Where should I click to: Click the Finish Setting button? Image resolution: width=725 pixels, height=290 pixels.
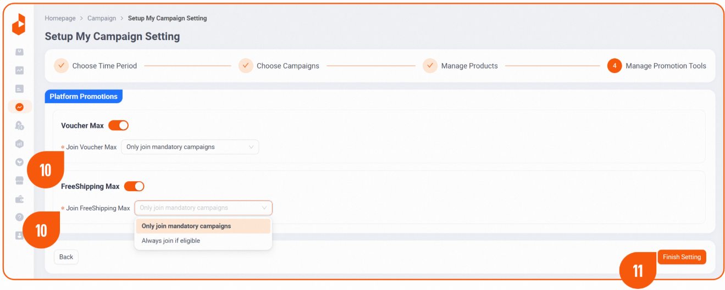tap(682, 257)
